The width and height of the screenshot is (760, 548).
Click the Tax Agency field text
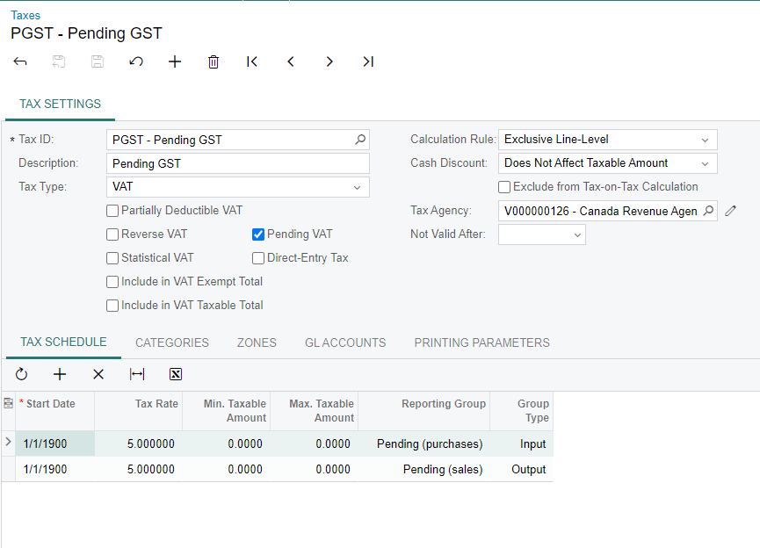click(x=601, y=212)
